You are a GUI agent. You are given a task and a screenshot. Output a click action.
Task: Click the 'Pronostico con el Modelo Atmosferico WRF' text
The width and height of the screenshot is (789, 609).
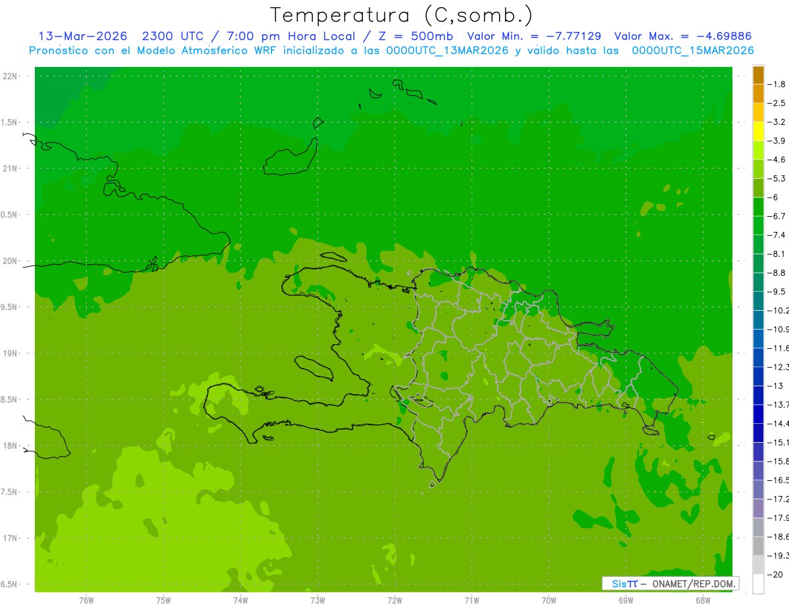point(155,51)
